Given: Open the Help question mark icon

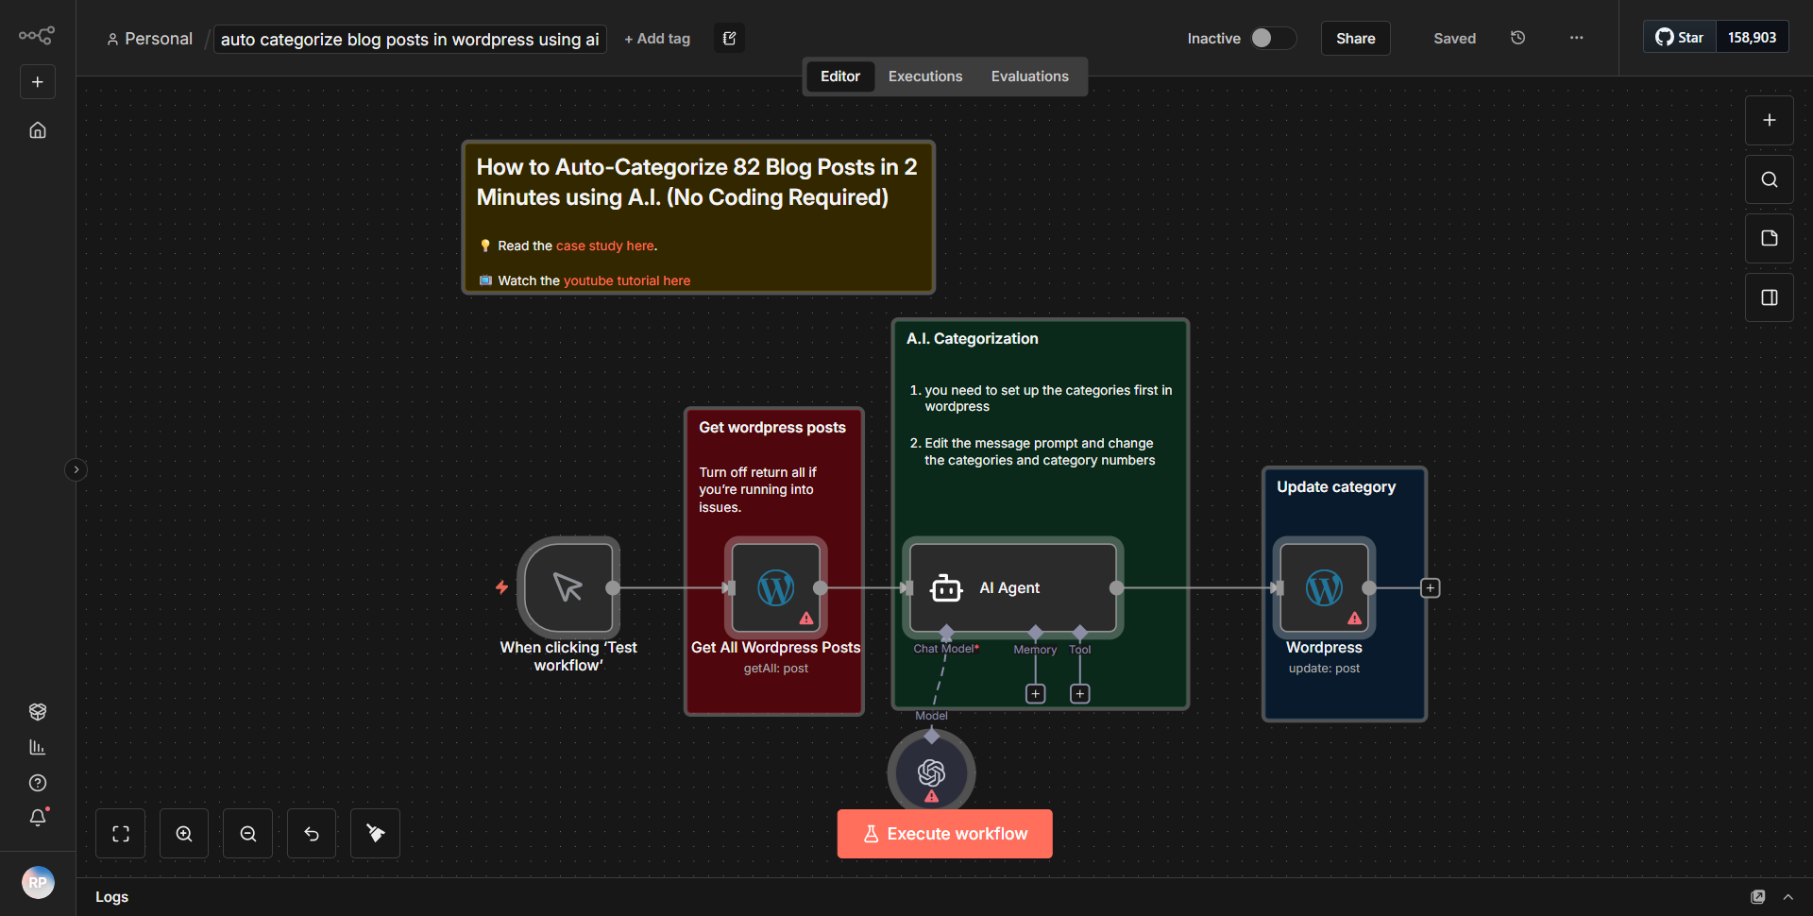Looking at the screenshot, I should [38, 783].
